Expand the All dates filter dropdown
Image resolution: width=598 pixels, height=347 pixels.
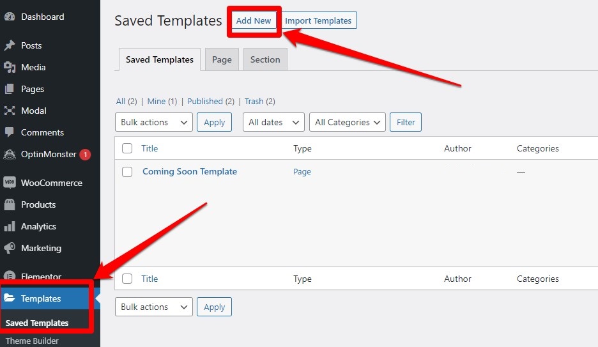[x=273, y=122]
